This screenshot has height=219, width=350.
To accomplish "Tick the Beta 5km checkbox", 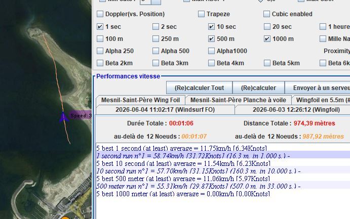I will point(267,63).
